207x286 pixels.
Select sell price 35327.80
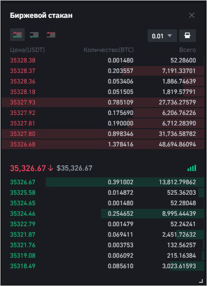click(x=23, y=134)
